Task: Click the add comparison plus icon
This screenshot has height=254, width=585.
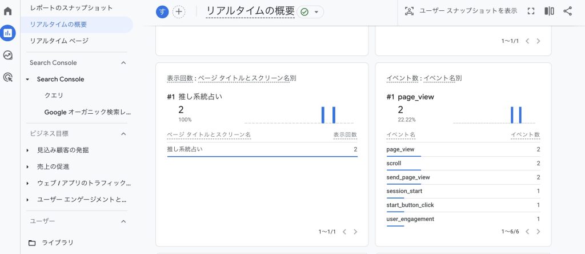Action: pos(179,11)
